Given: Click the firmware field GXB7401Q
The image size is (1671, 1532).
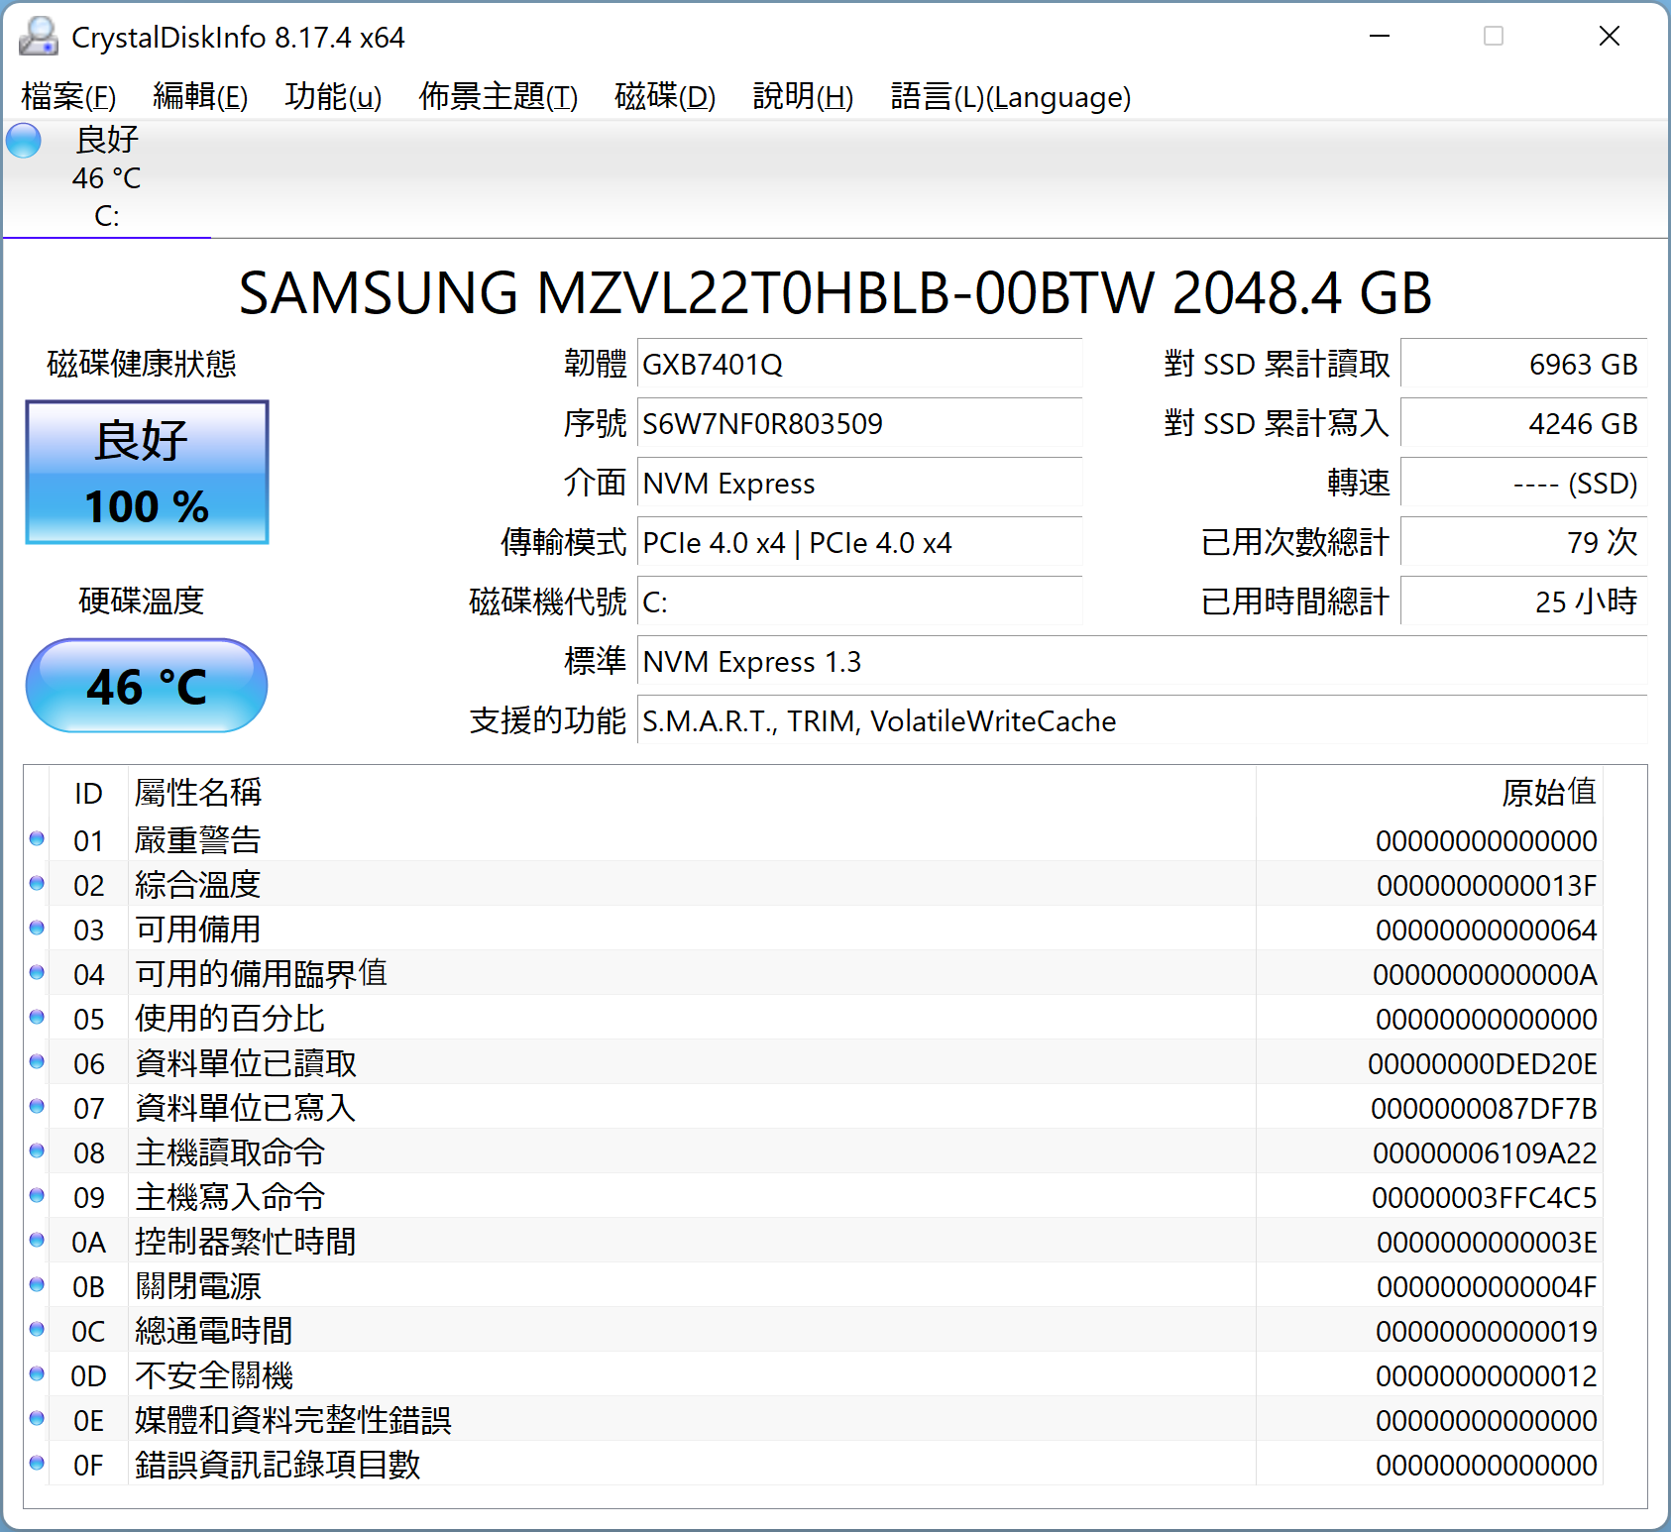Looking at the screenshot, I should 858,365.
